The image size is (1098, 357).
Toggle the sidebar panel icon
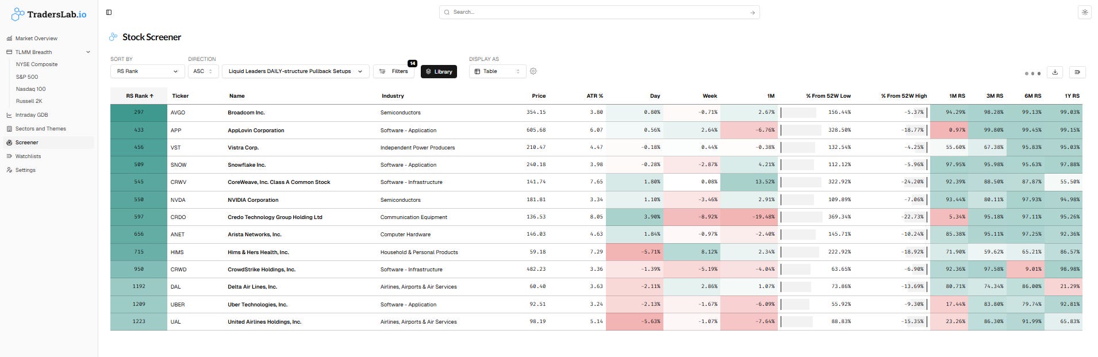pos(109,12)
